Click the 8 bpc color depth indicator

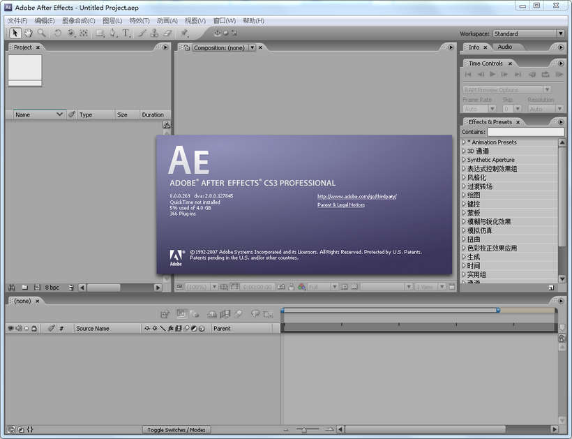pyautogui.click(x=52, y=288)
